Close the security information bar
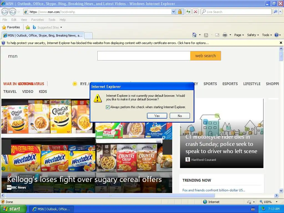 (281, 43)
